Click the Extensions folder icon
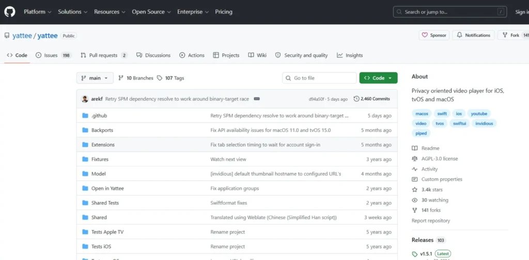Screen dimensions: 529x260 [85, 145]
